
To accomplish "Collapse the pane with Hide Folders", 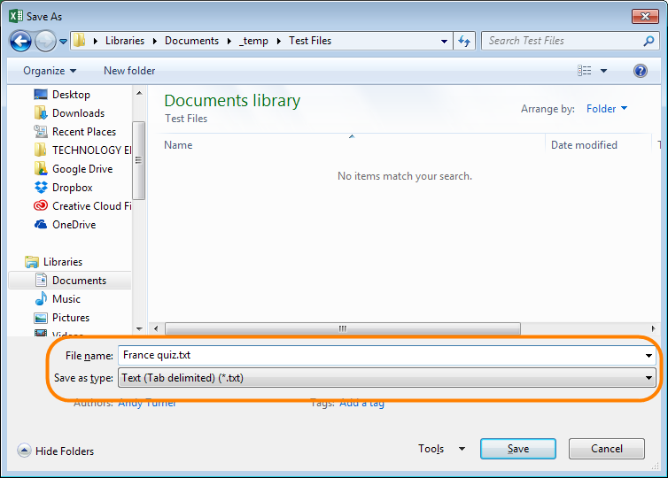I will 56,451.
